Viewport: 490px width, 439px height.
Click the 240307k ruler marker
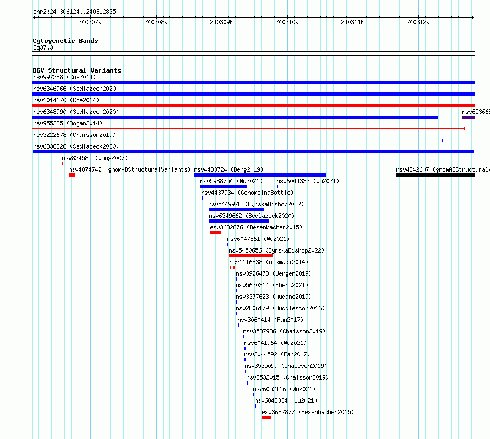(90, 22)
